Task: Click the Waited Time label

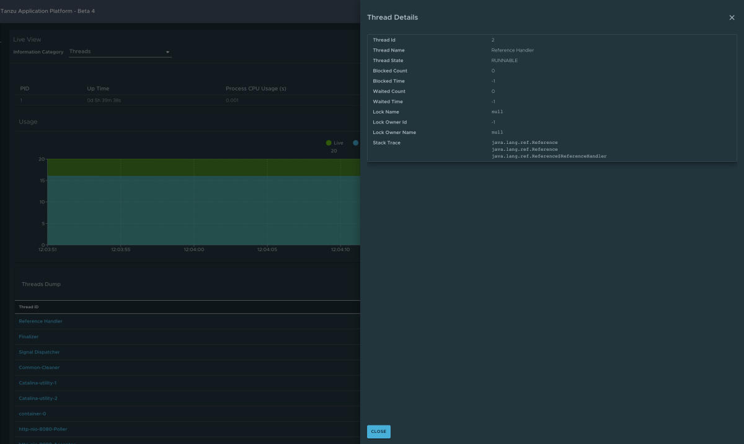Action: (x=388, y=102)
